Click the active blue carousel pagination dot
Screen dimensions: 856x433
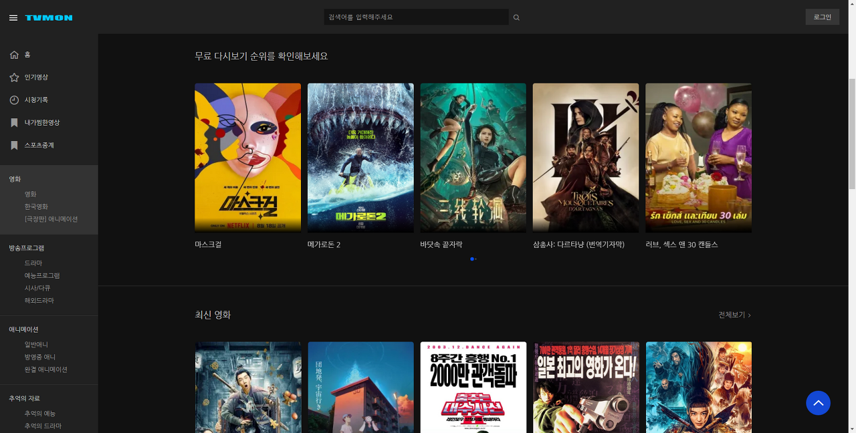pos(471,259)
